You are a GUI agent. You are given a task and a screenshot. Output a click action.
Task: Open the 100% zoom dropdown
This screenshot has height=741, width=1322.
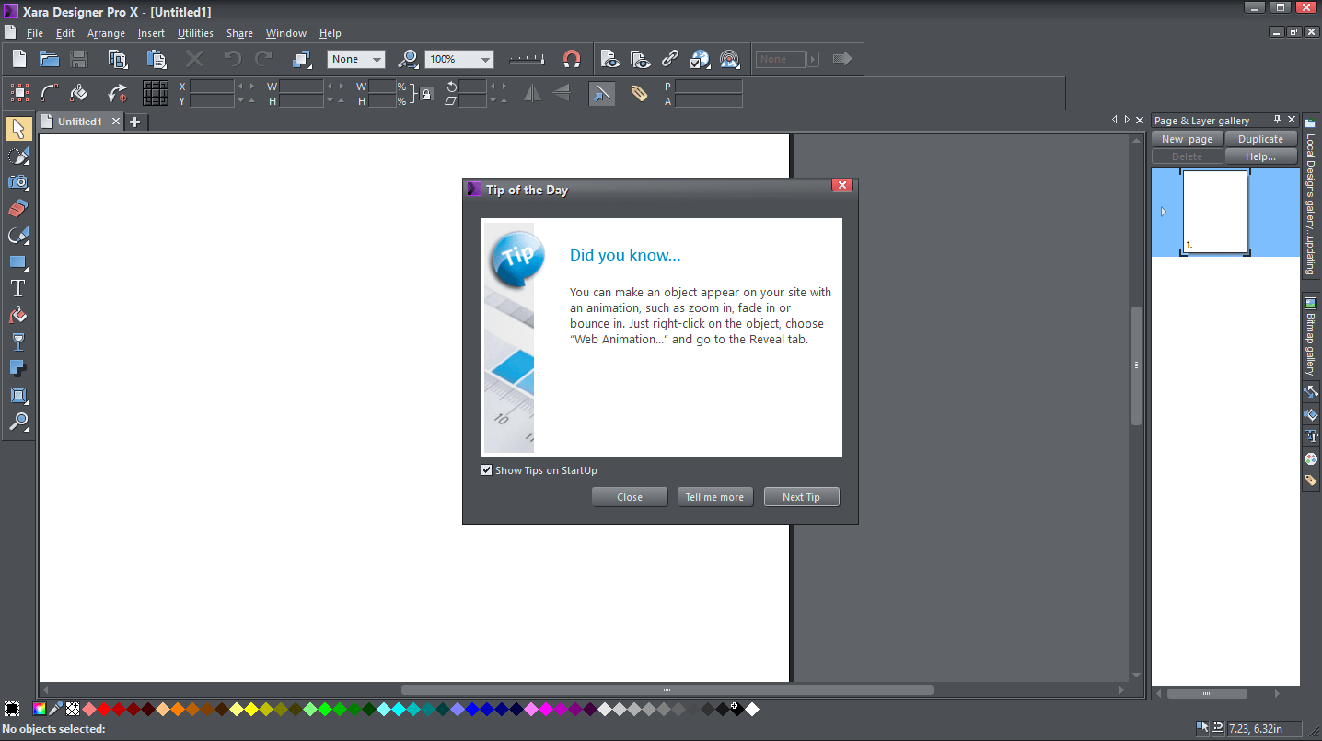pos(485,60)
